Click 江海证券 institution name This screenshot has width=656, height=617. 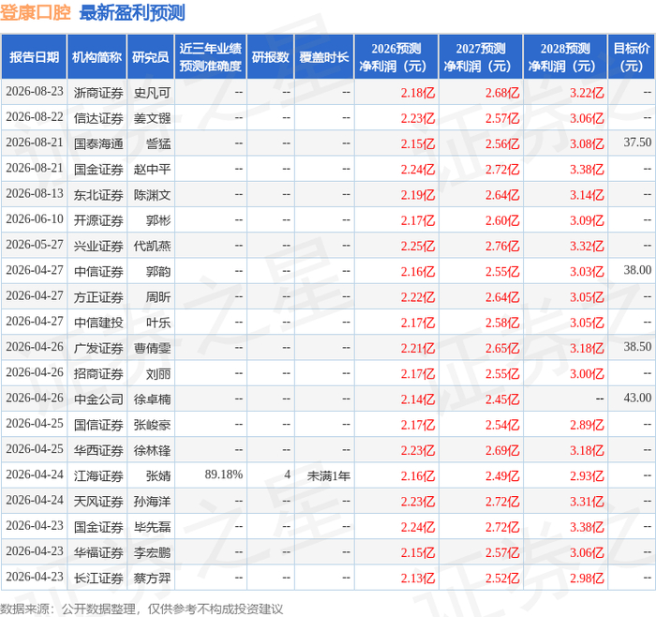click(x=98, y=475)
